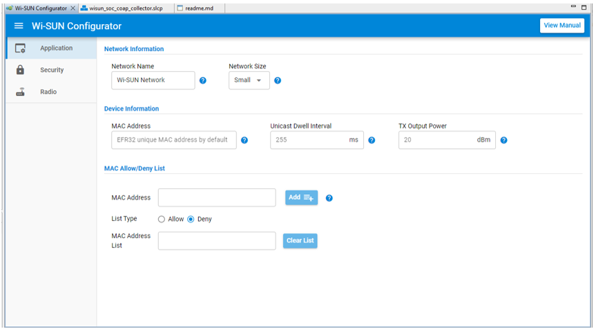Viewport: 594px width, 329px height.
Task: Select the Allow list type
Action: [x=162, y=219]
